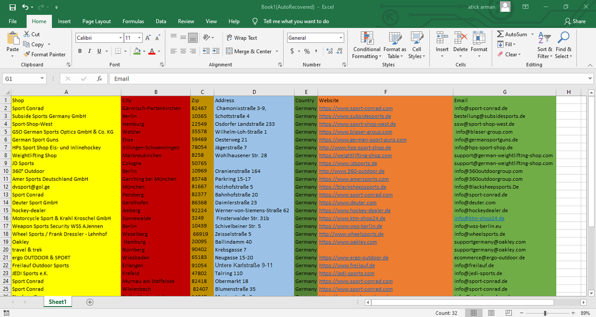Switch to the Formulas tab
This screenshot has height=317, width=596.
click(133, 21)
